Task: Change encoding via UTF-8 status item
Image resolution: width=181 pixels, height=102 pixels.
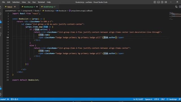Action: 156,99
